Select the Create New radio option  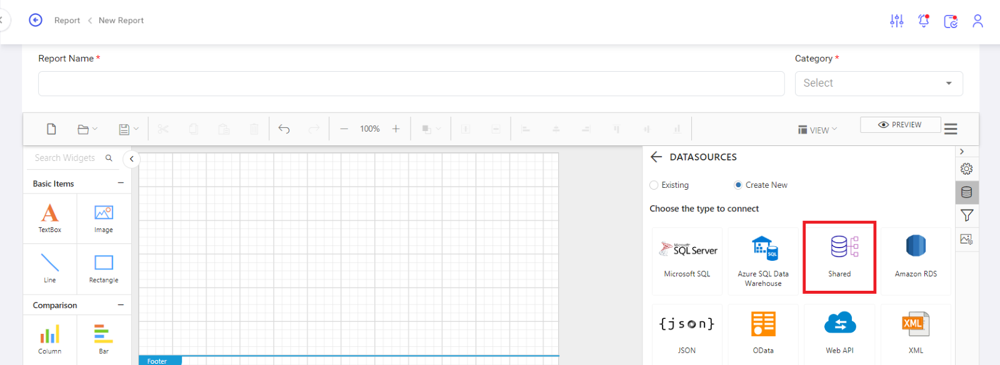pyautogui.click(x=738, y=185)
